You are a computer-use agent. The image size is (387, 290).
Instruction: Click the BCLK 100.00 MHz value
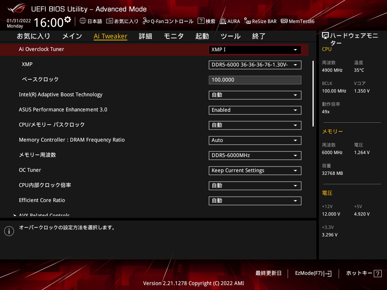point(334,91)
